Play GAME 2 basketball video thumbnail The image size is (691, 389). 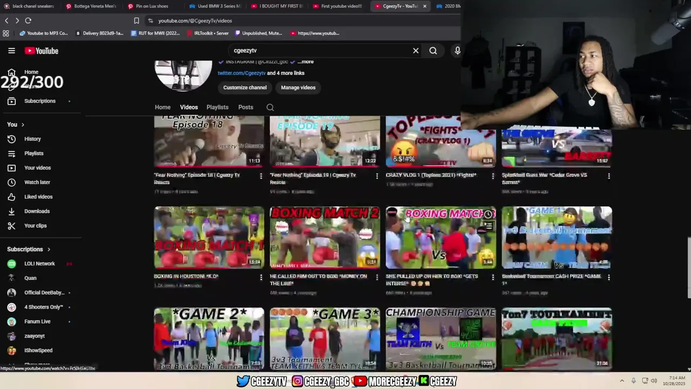pyautogui.click(x=209, y=339)
